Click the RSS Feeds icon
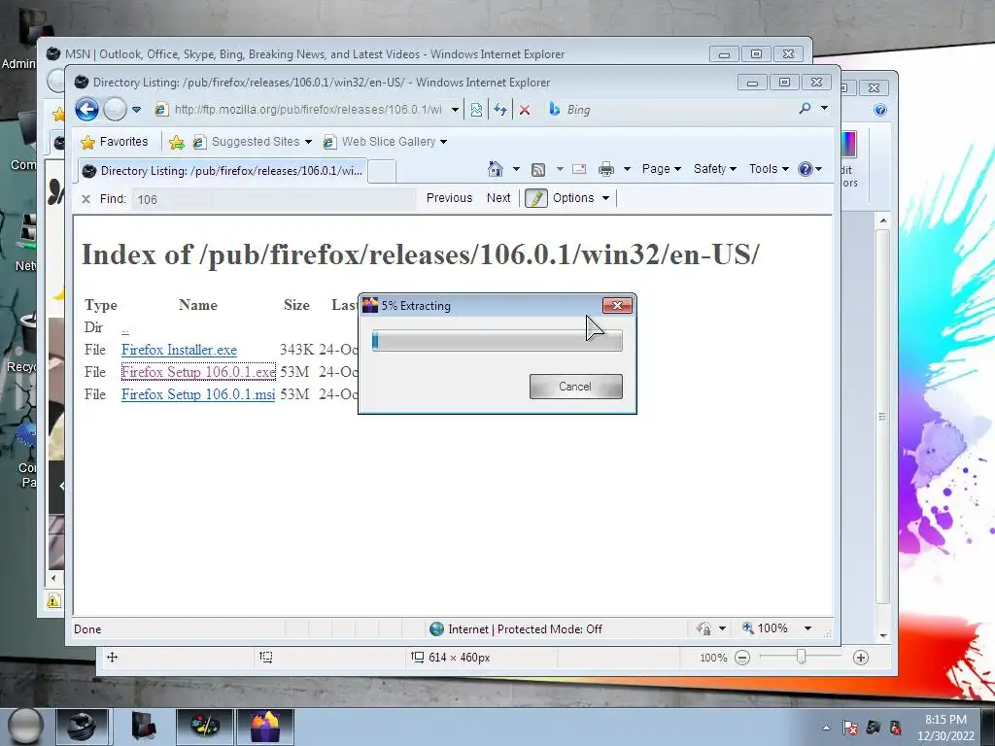 point(538,169)
